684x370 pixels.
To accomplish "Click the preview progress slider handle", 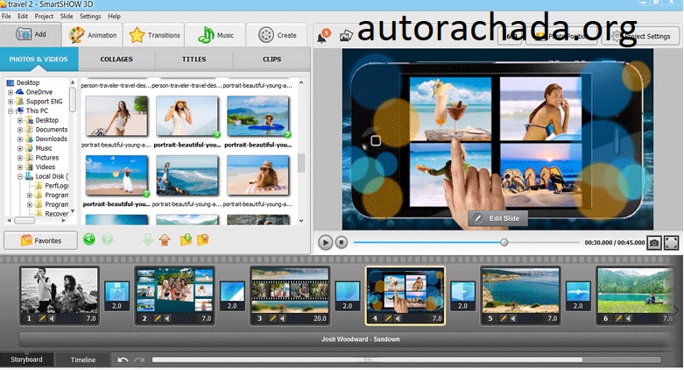I will (x=504, y=242).
